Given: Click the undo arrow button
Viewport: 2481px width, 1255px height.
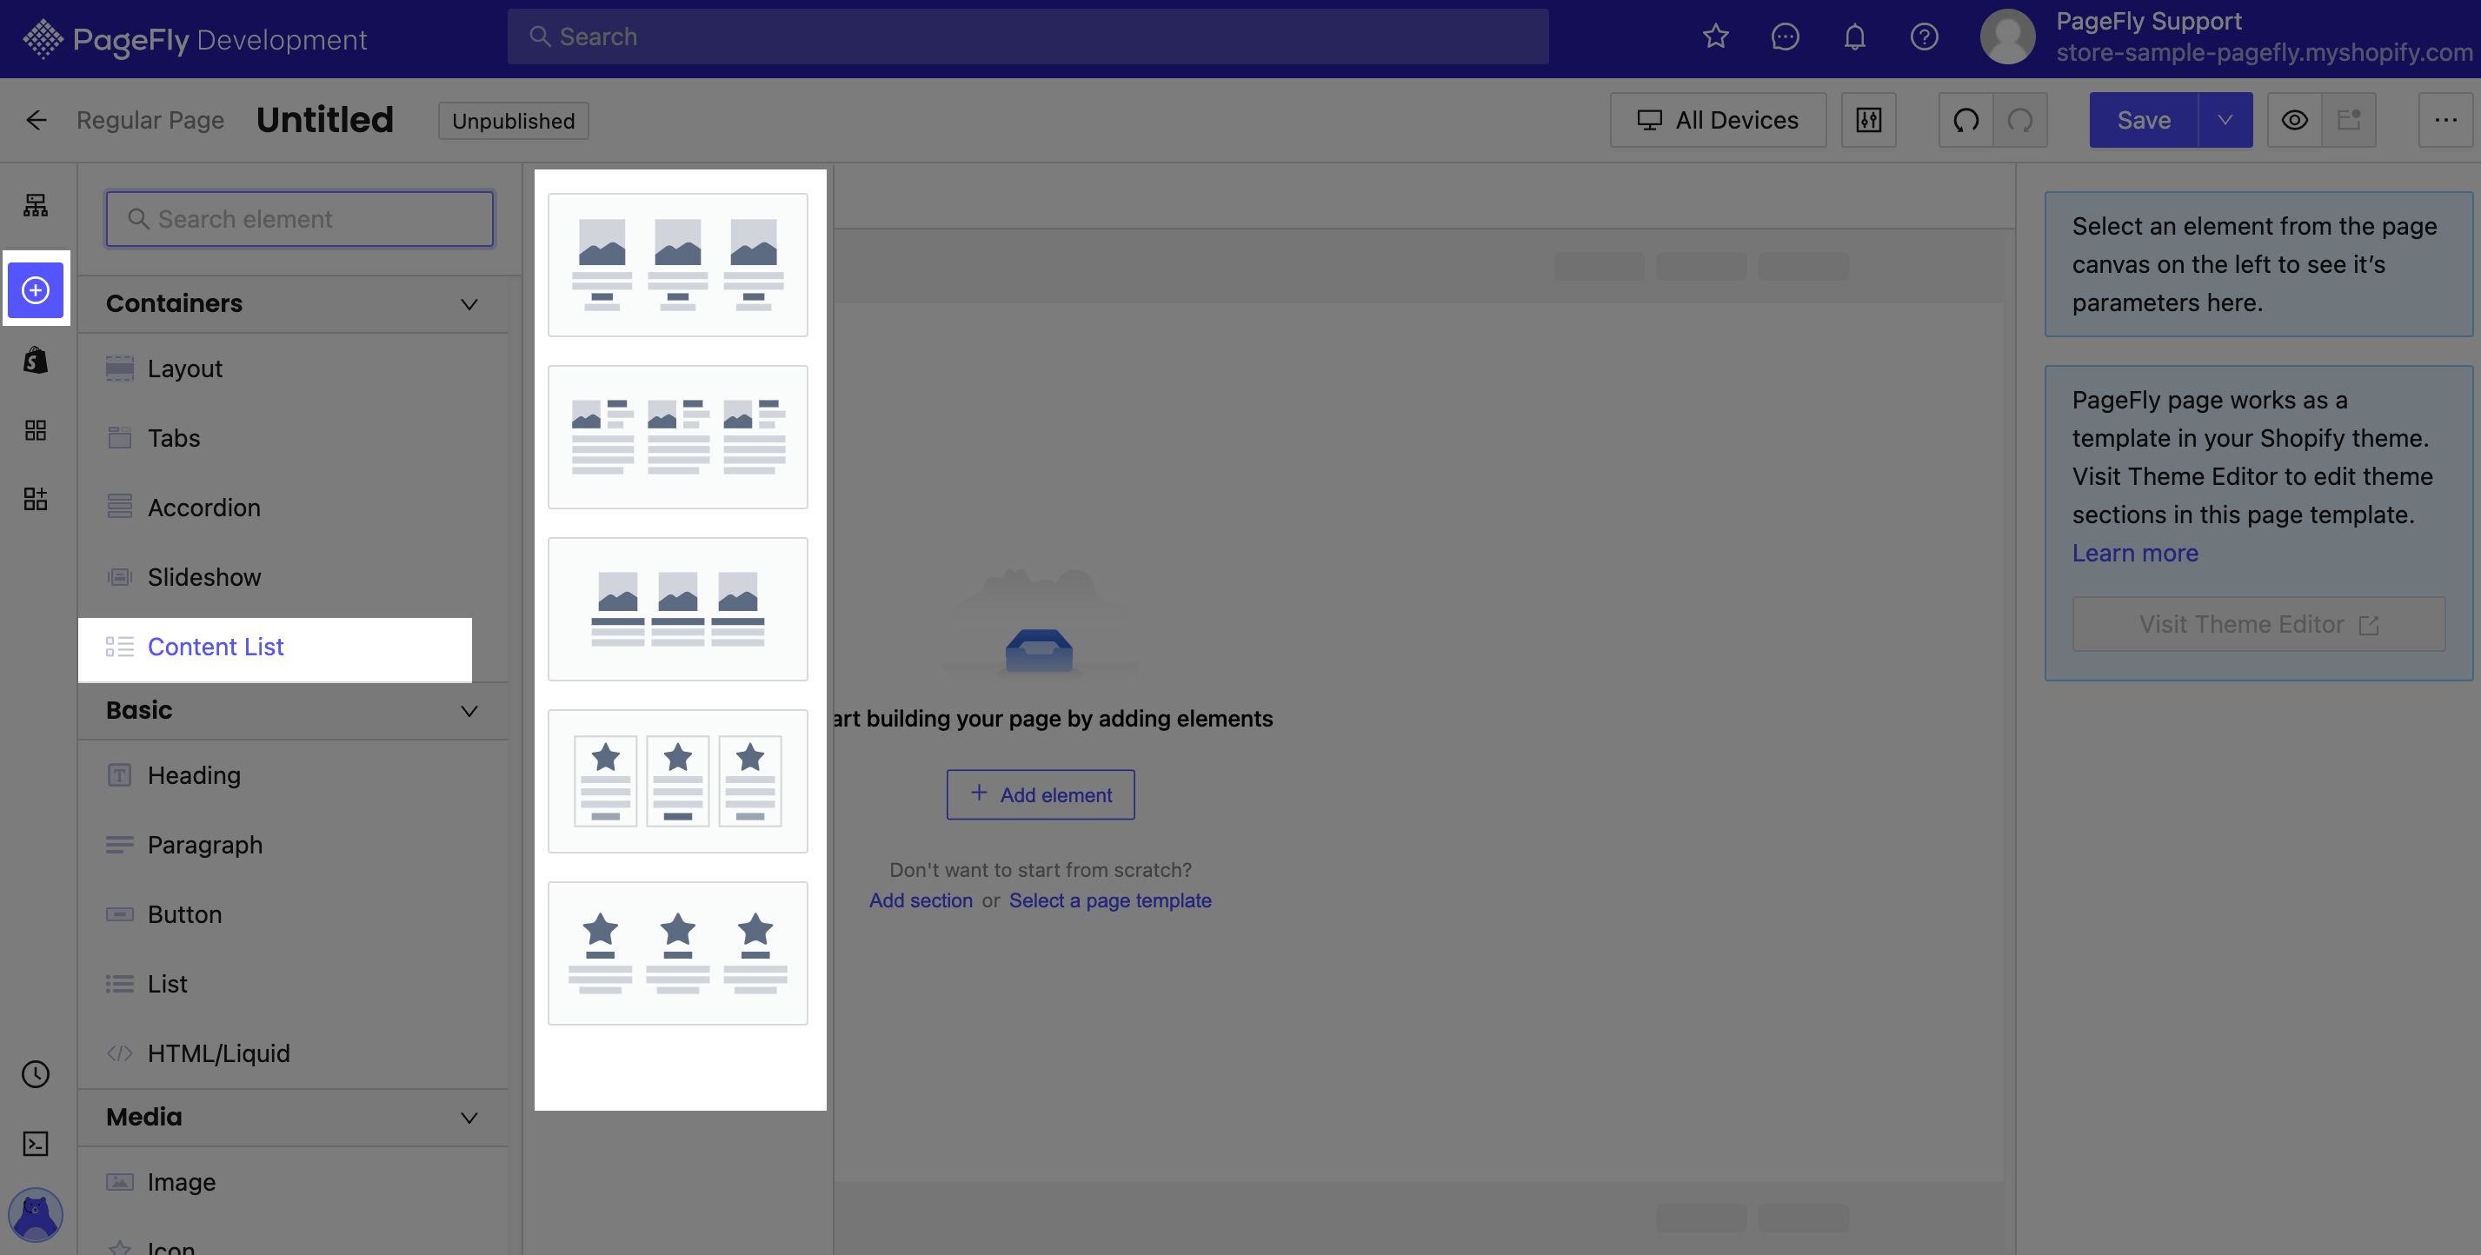Looking at the screenshot, I should click(x=1966, y=121).
